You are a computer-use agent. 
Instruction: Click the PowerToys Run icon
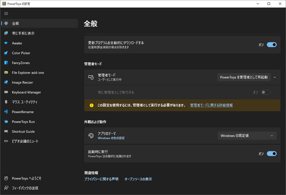pos(6,122)
